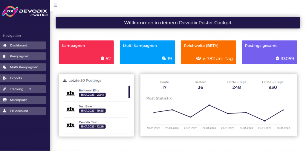Expand the Tracking dropdown arrow
The image size is (306, 151).
30,89
